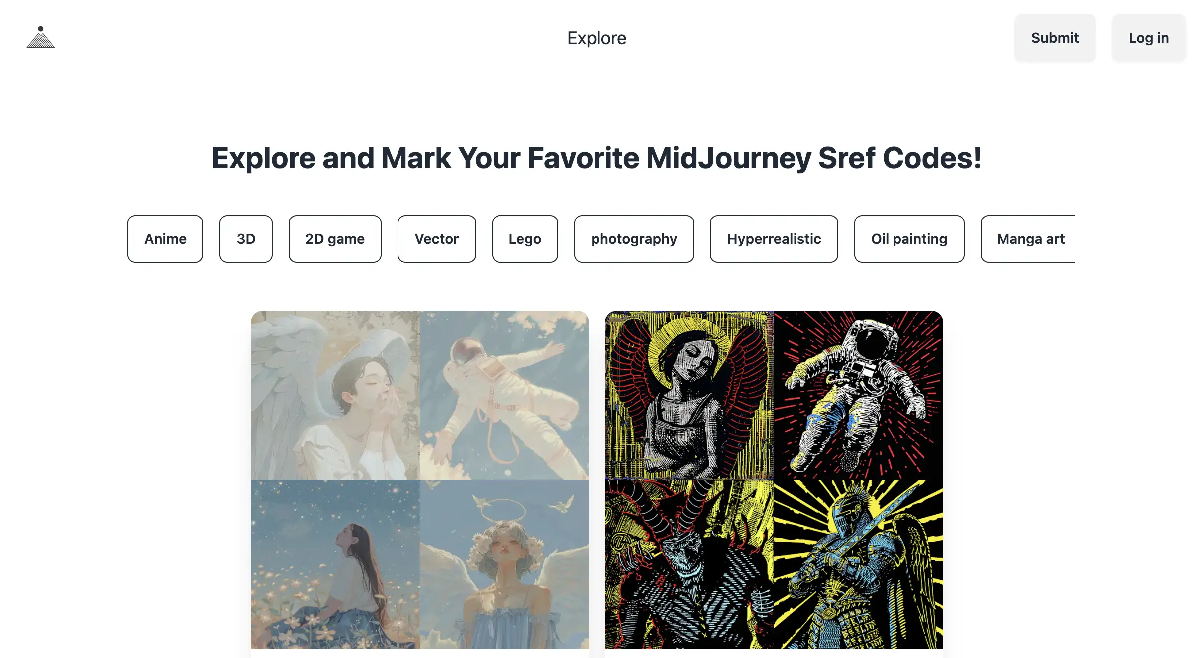Select the 3D style filter
This screenshot has height=658, width=1194.
245,238
